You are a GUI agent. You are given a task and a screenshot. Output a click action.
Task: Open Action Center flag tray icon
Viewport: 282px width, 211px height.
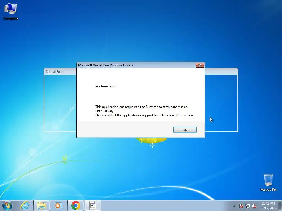coord(241,206)
